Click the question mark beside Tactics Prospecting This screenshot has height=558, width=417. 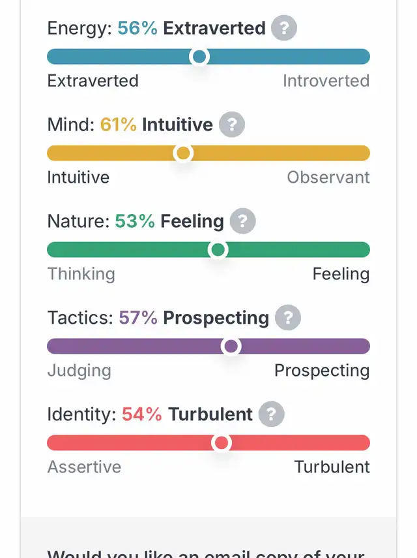[x=288, y=318]
